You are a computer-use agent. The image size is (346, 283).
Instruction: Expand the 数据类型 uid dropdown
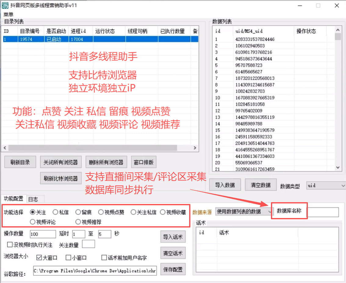click(326, 185)
